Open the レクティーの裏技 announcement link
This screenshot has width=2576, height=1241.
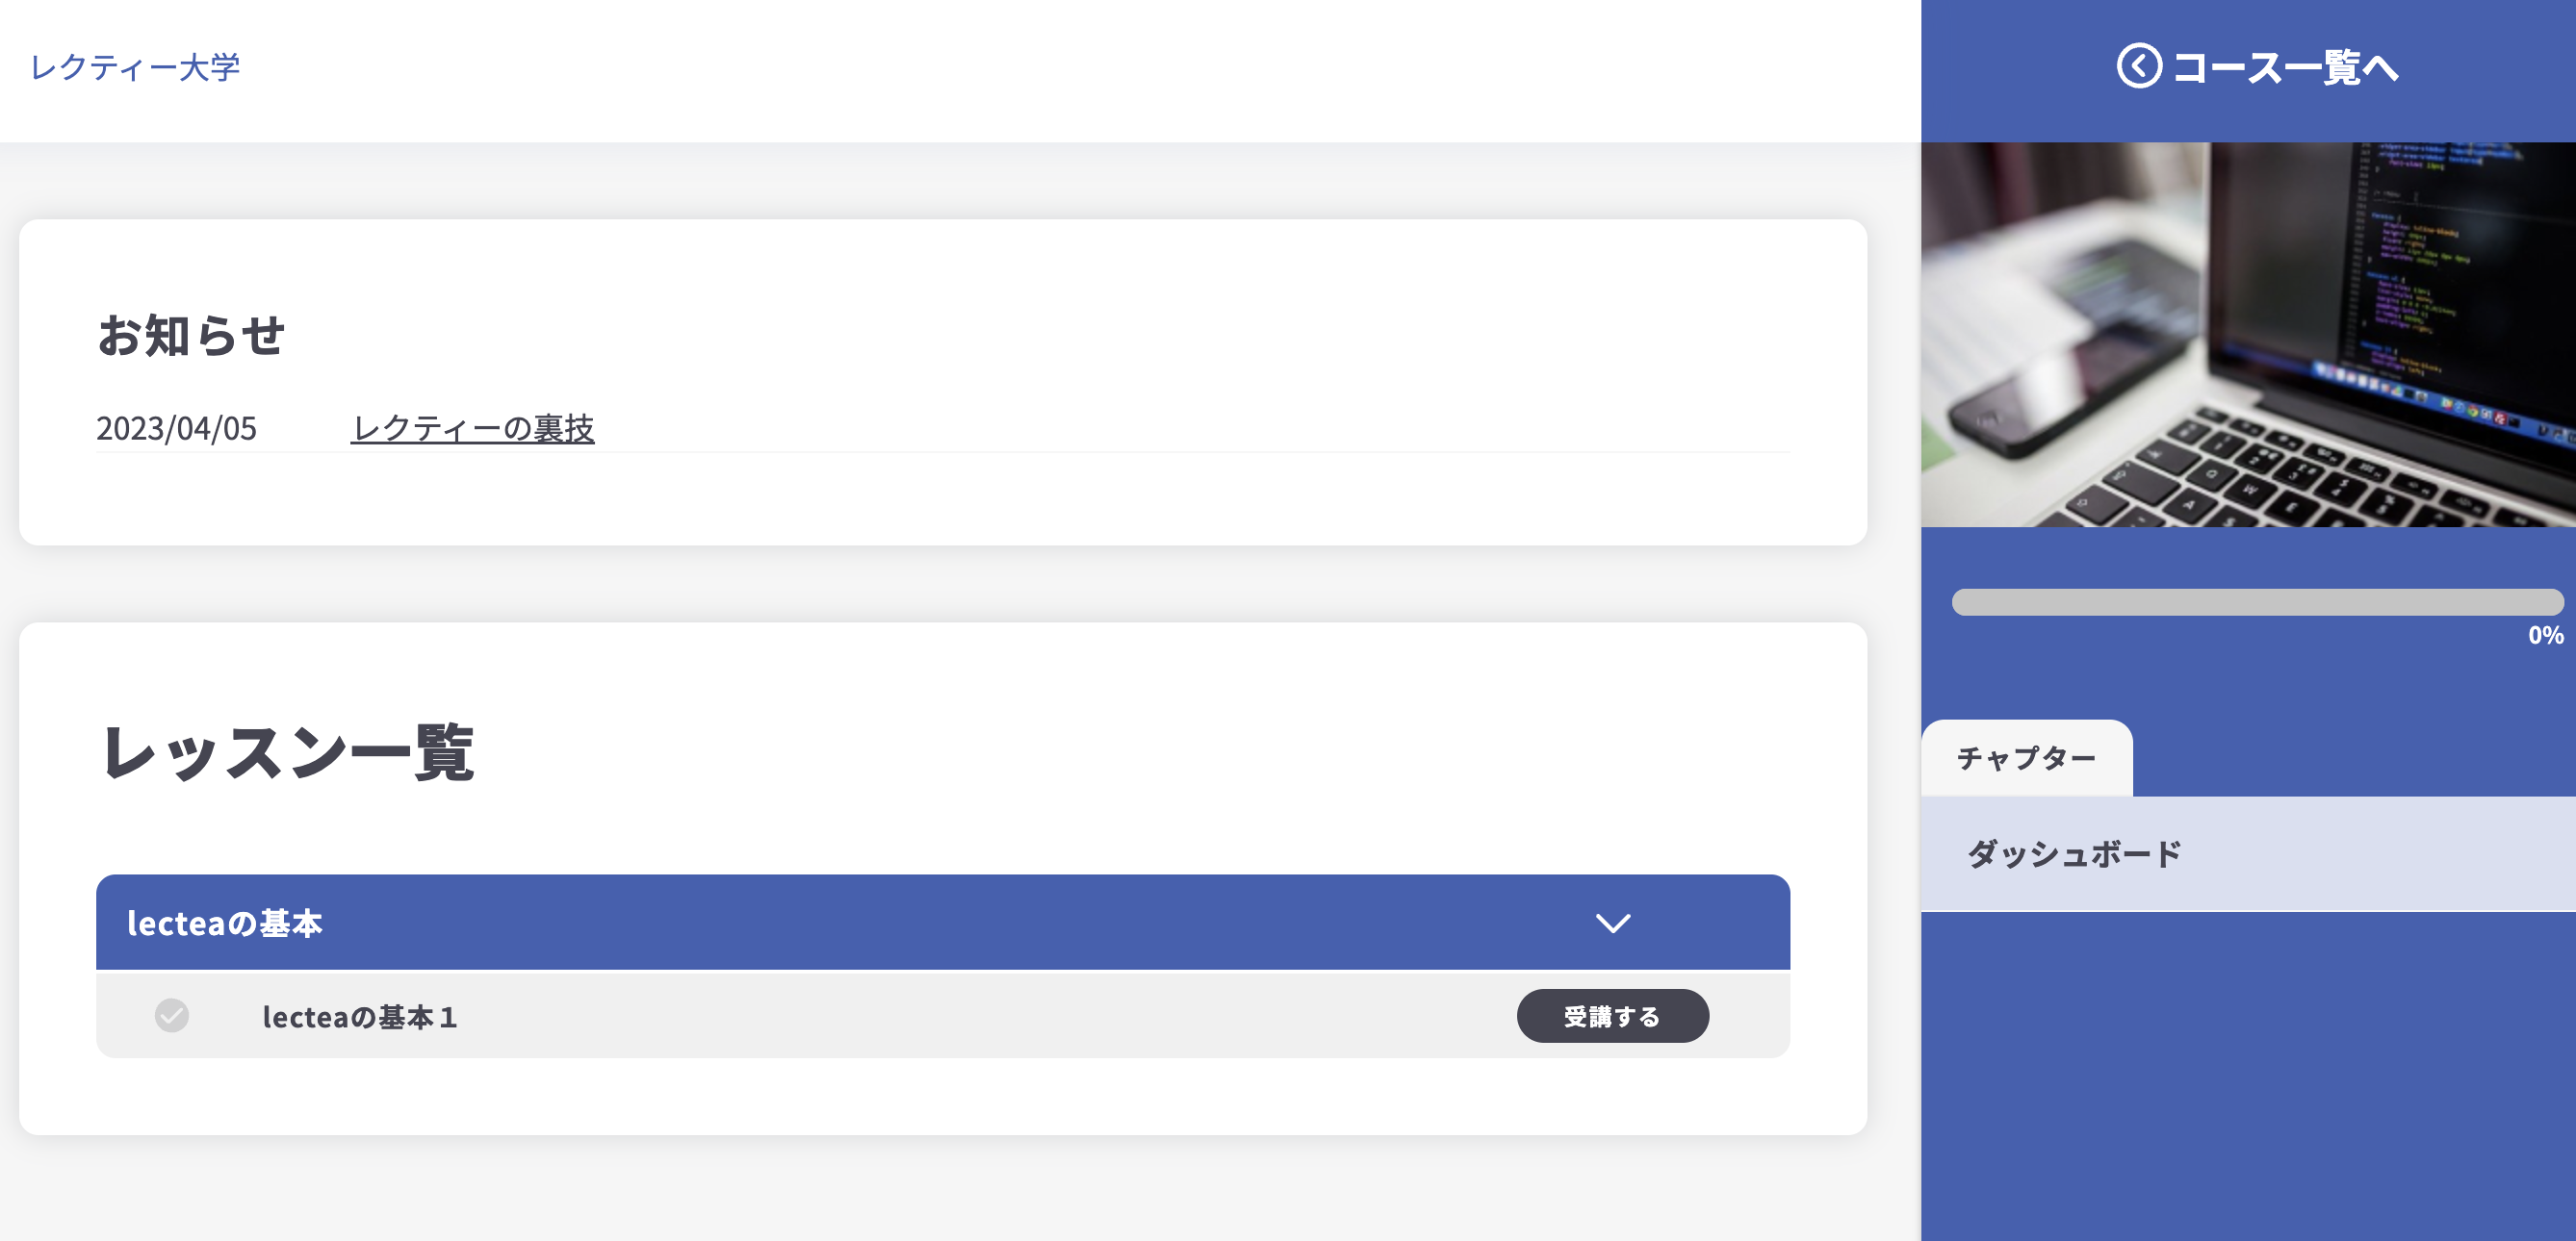(x=472, y=429)
